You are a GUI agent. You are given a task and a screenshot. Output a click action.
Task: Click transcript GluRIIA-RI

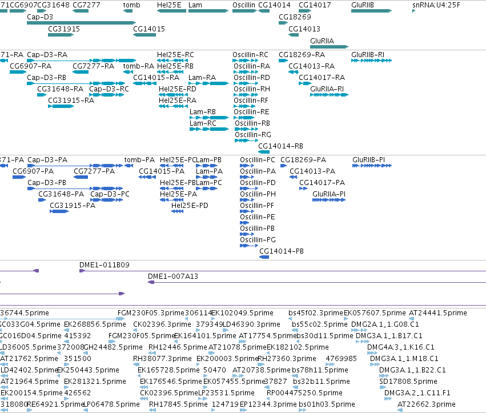point(329,95)
